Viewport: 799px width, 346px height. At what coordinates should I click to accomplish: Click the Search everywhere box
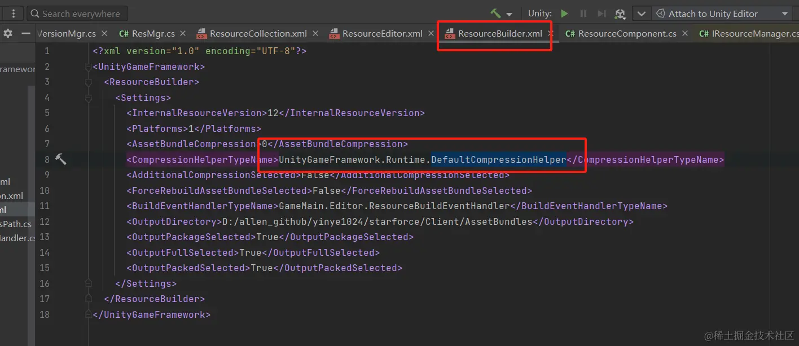point(77,14)
